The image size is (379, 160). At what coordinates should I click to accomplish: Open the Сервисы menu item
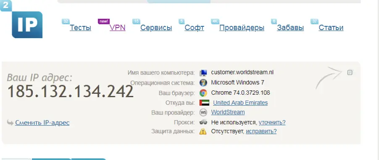(x=156, y=28)
